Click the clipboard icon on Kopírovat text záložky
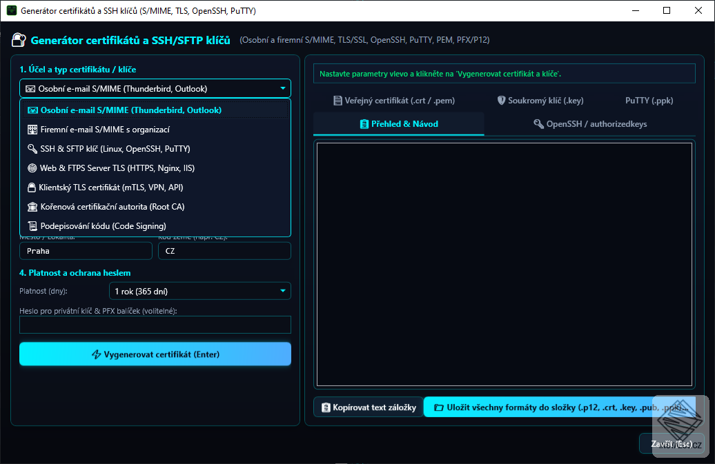The height and width of the screenshot is (464, 715). pyautogui.click(x=326, y=407)
